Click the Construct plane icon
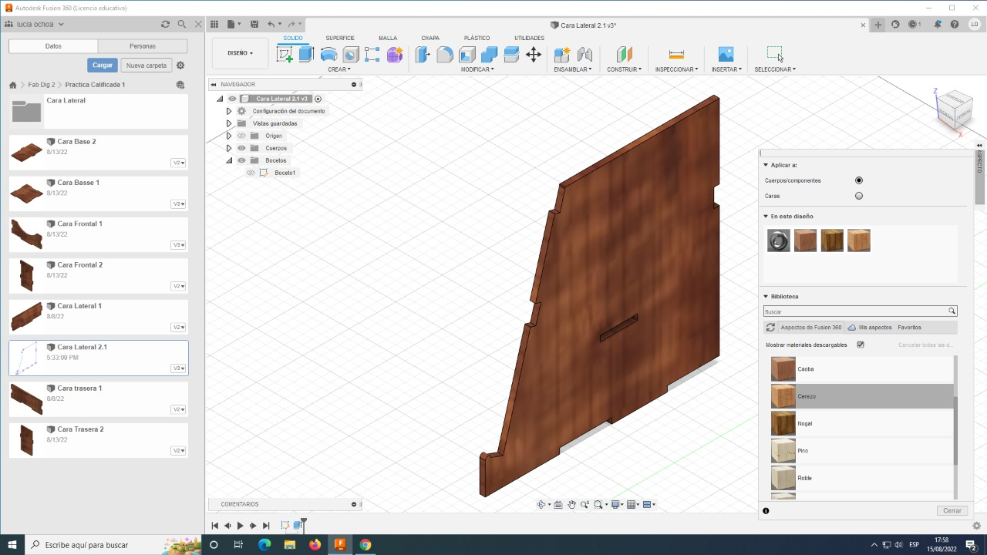This screenshot has height=555, width=987. point(625,54)
